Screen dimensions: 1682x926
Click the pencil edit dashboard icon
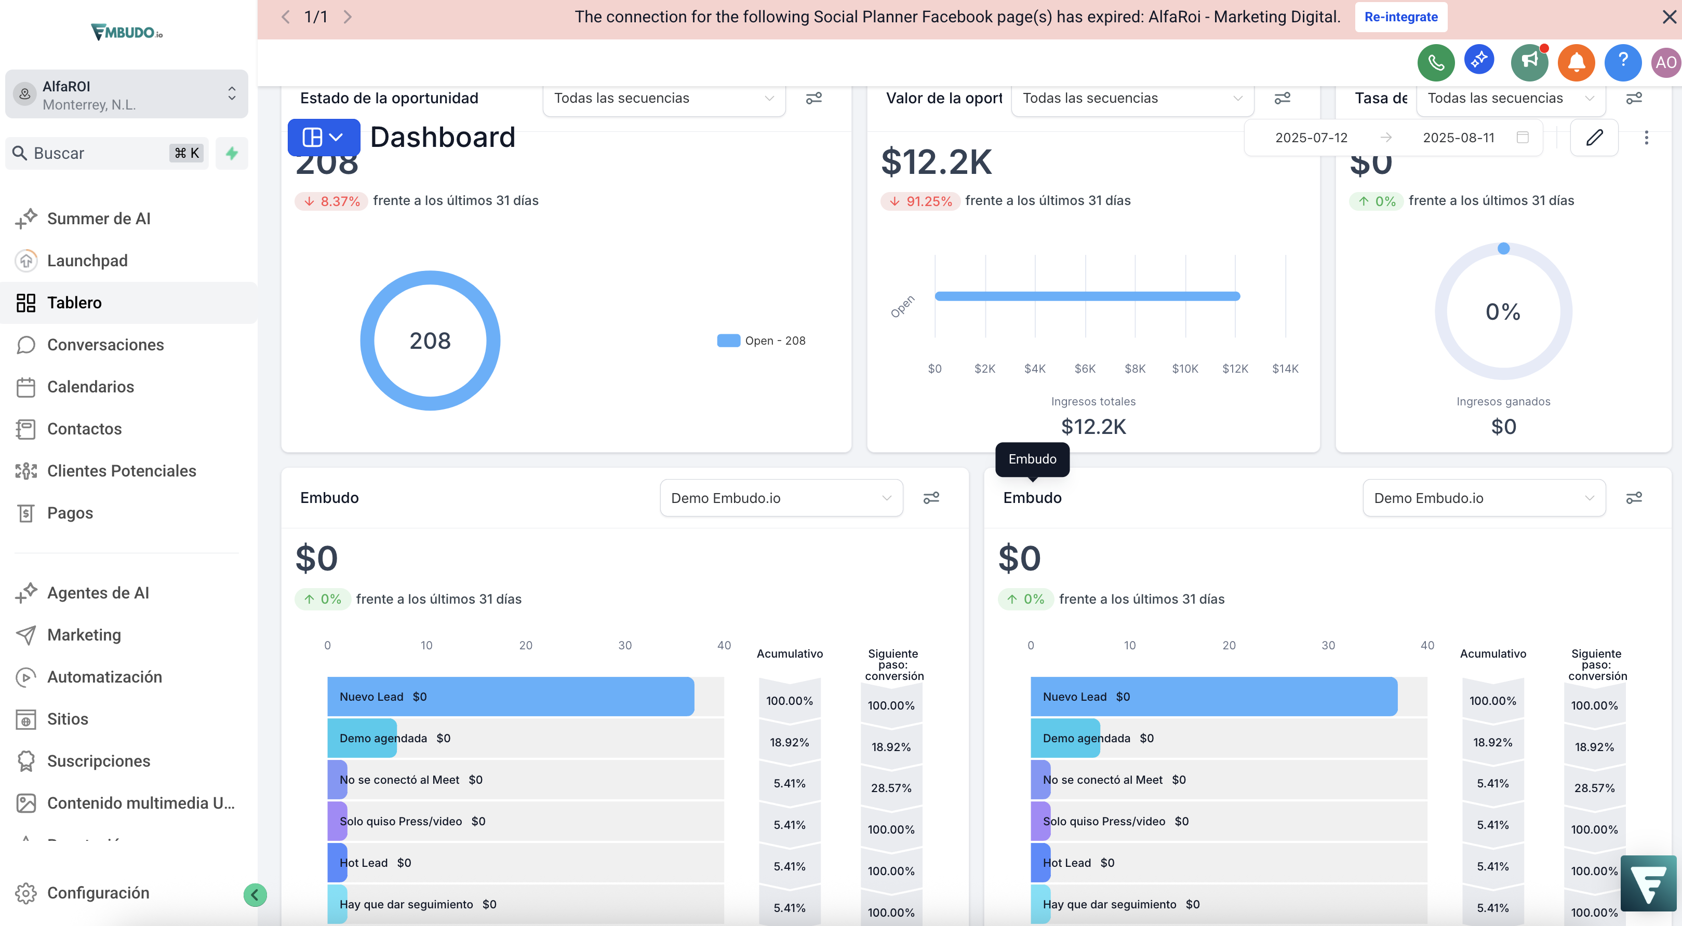pyautogui.click(x=1594, y=137)
